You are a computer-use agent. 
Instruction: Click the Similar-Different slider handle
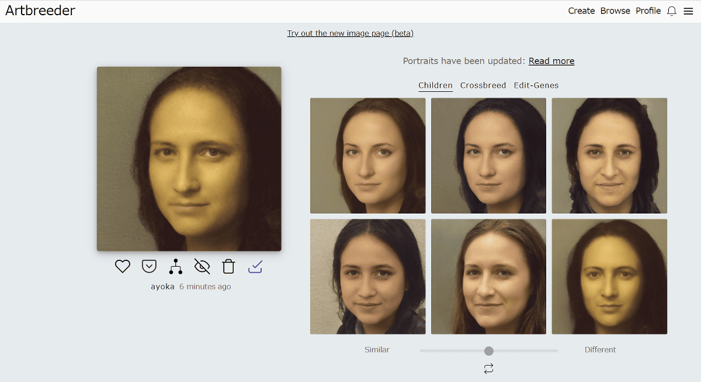489,351
